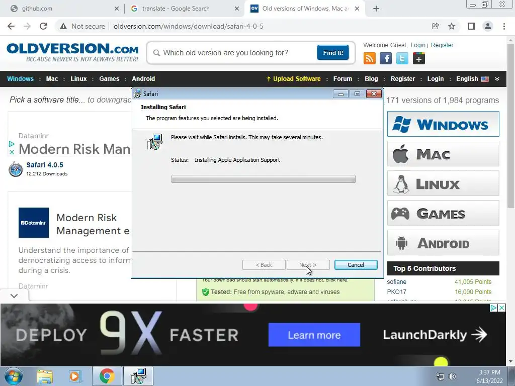Open the Linux nav menu item
The width and height of the screenshot is (515, 386).
pyautogui.click(x=78, y=79)
